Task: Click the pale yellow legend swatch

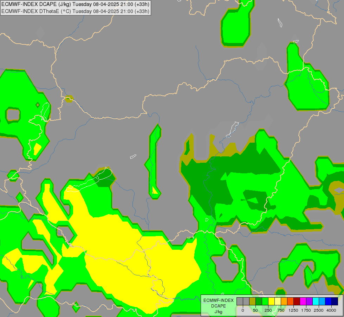Action: tap(278, 301)
